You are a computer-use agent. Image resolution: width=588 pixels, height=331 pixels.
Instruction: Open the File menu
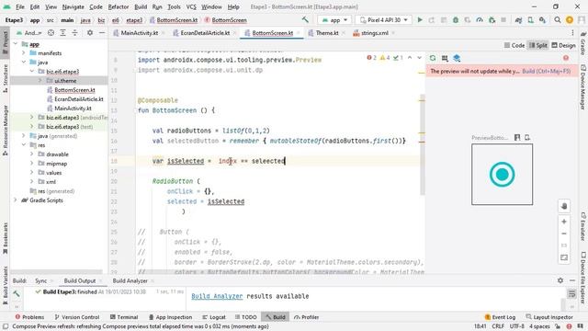point(20,6)
